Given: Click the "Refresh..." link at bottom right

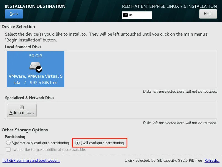Looking at the screenshot, I should coord(212,161).
